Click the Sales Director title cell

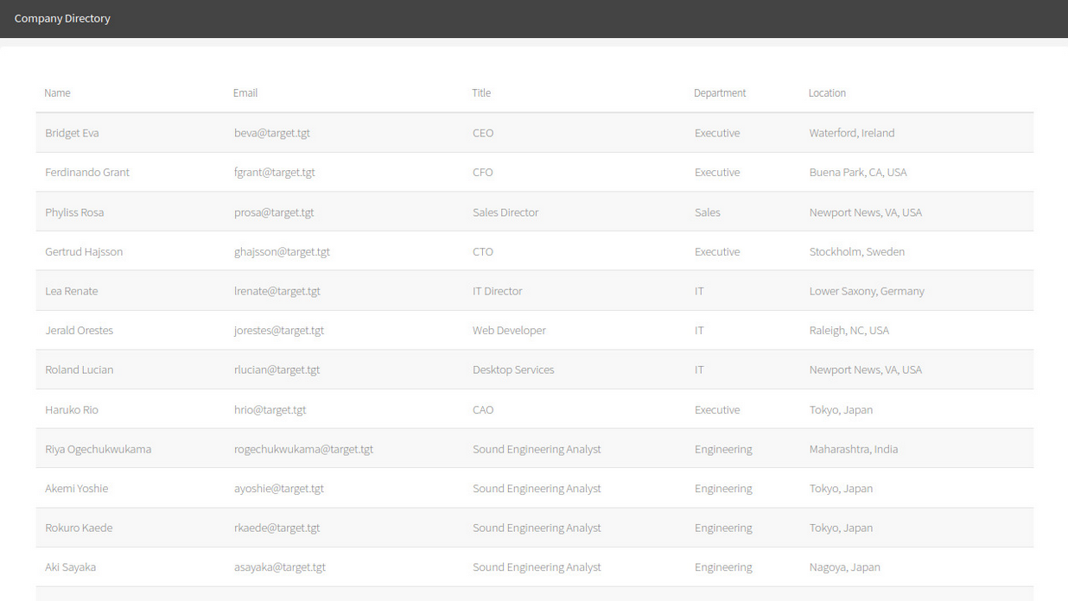(505, 212)
